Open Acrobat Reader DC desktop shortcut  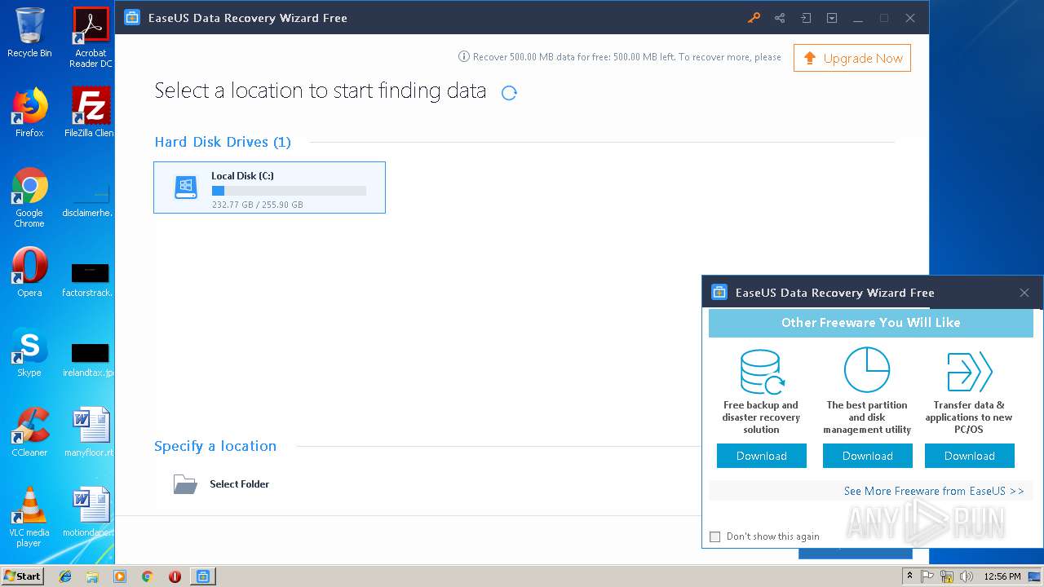pyautogui.click(x=91, y=38)
